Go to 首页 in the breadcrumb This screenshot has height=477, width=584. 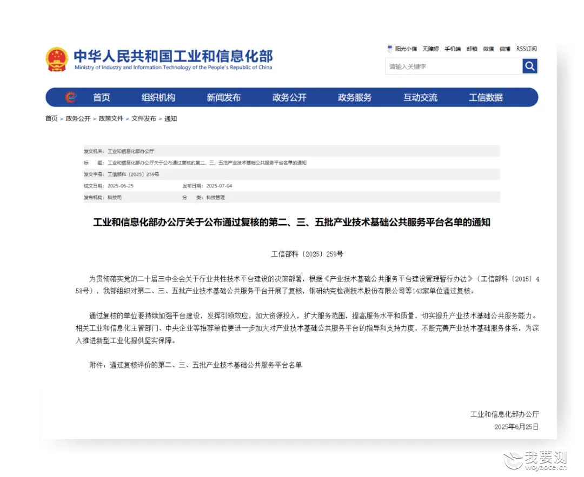click(x=51, y=118)
